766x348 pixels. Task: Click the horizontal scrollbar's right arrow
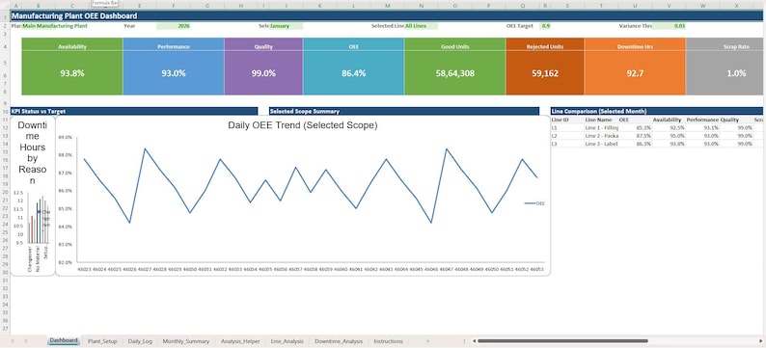(x=761, y=341)
